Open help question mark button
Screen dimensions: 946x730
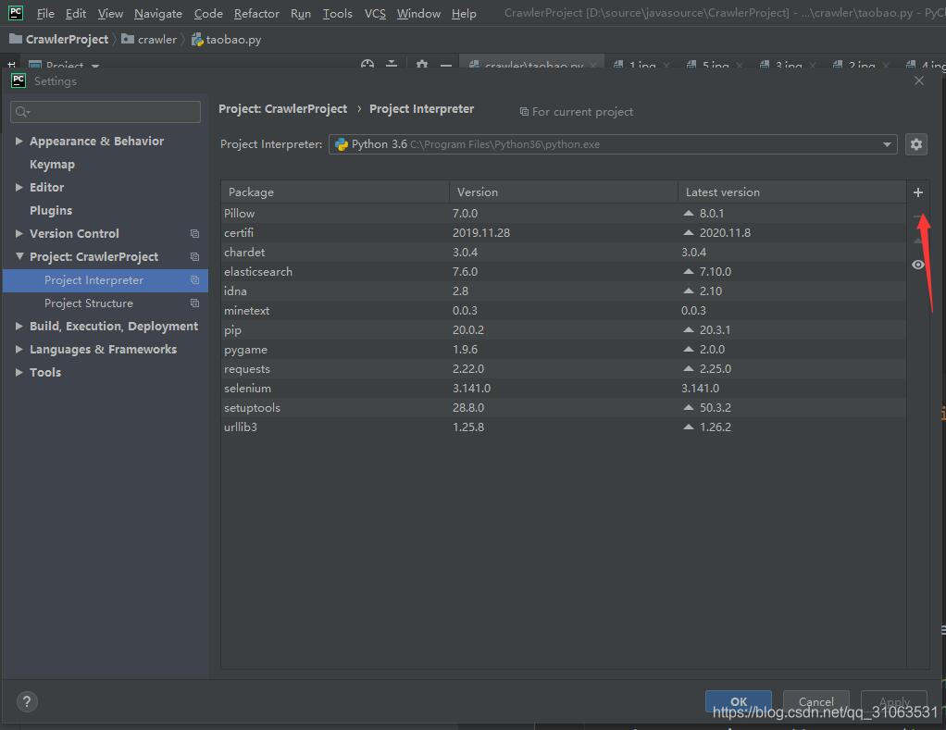[x=27, y=701]
